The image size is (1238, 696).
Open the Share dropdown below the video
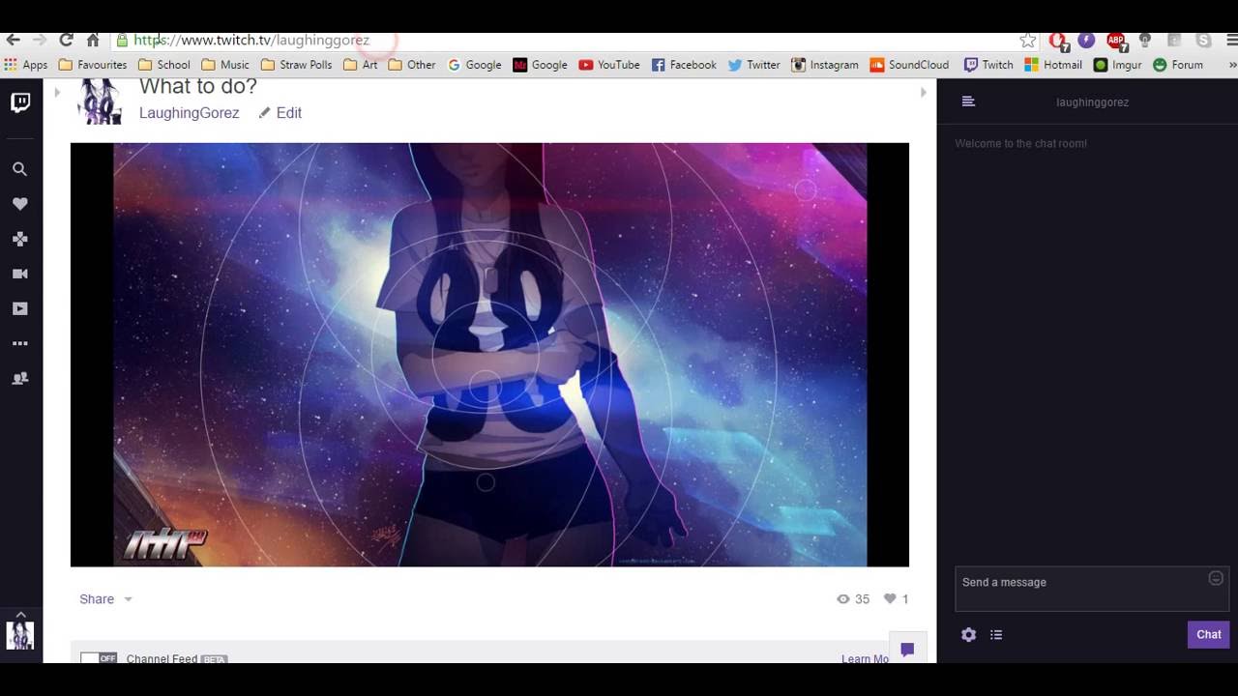105,599
